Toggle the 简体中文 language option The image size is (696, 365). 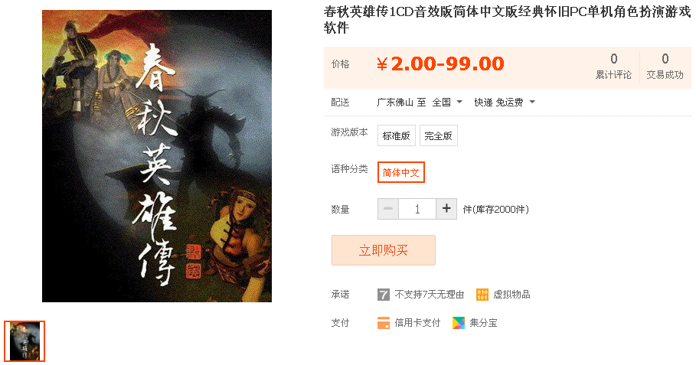coord(400,172)
